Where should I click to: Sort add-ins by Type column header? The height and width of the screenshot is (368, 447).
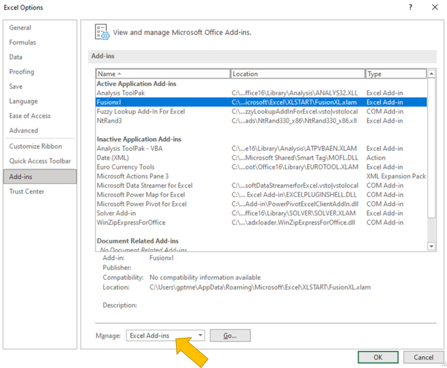pyautogui.click(x=396, y=74)
